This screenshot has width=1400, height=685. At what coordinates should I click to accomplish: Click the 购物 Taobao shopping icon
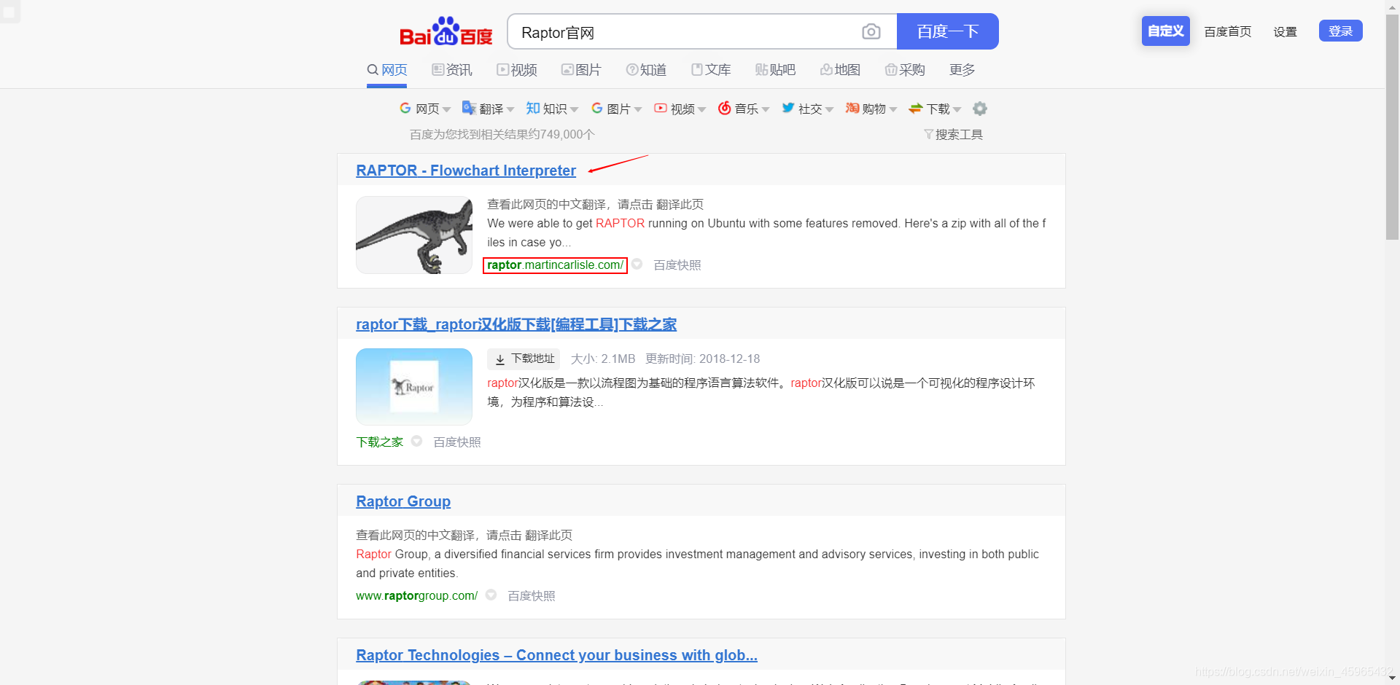click(x=852, y=108)
